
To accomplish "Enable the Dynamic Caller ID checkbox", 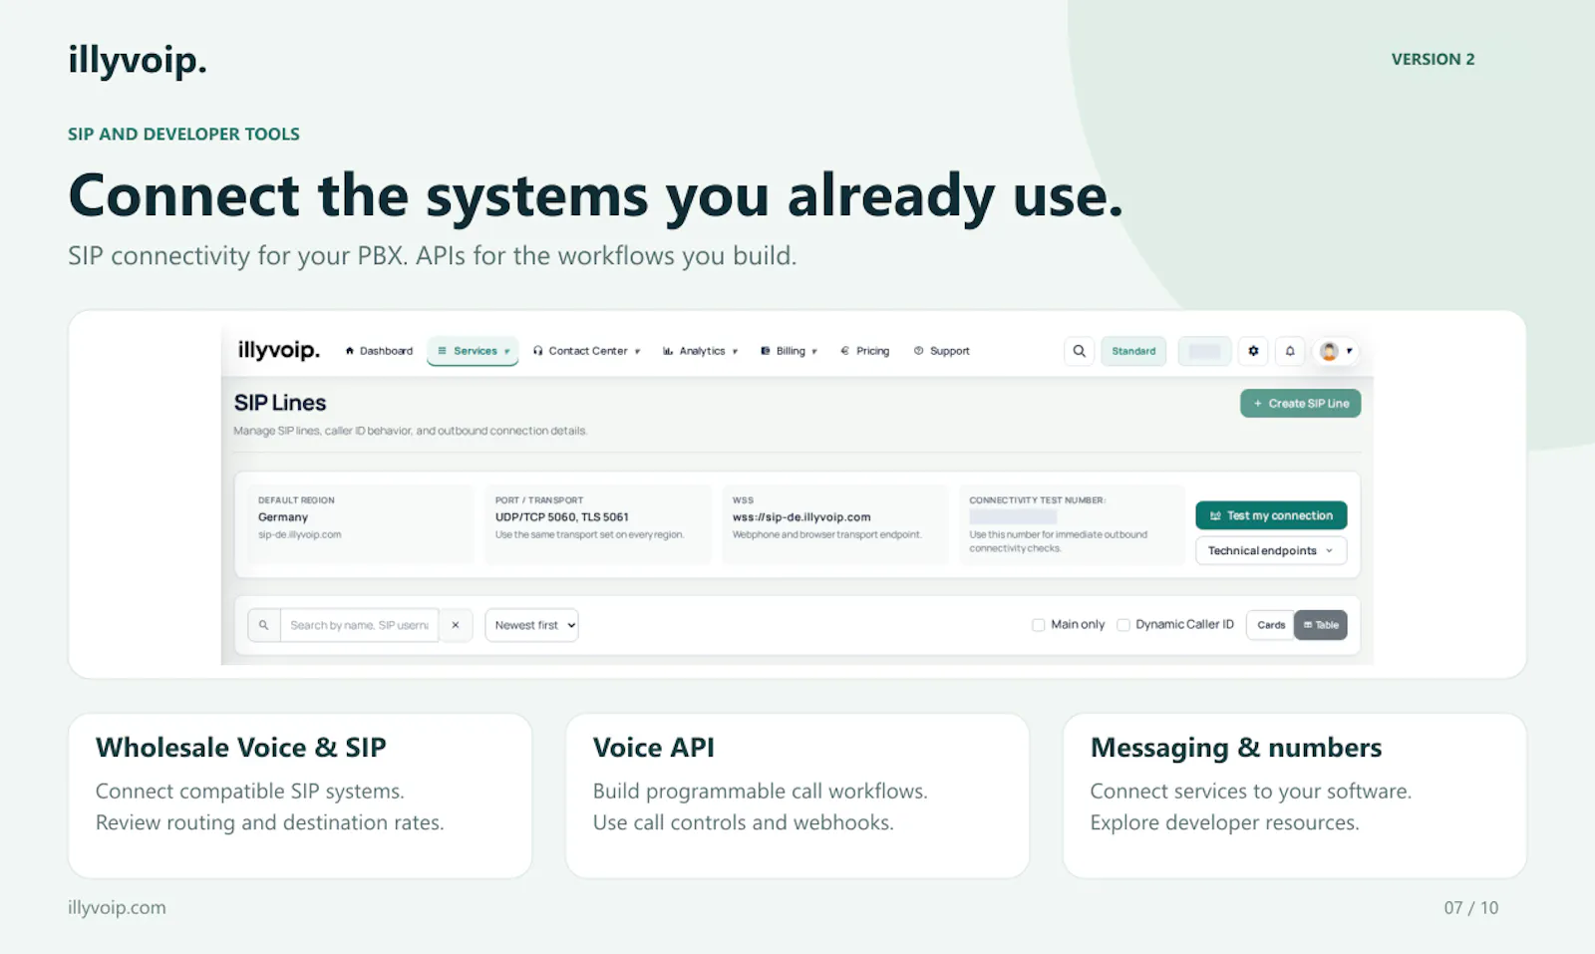I will pyautogui.click(x=1123, y=625).
